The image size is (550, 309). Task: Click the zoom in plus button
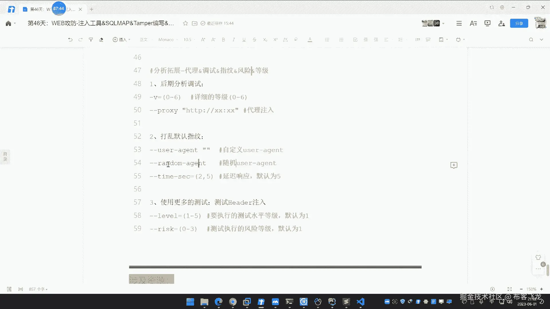[x=541, y=289]
